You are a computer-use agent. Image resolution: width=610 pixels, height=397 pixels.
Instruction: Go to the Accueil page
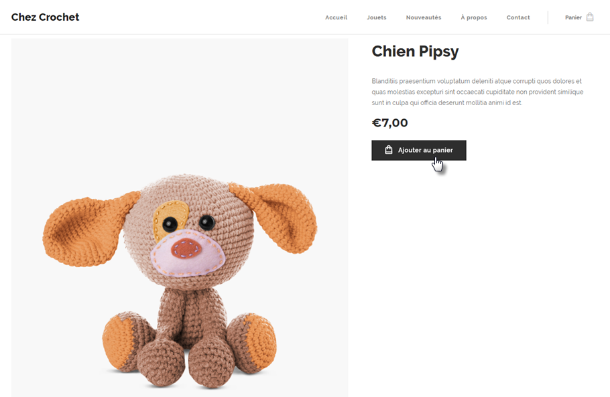point(336,17)
